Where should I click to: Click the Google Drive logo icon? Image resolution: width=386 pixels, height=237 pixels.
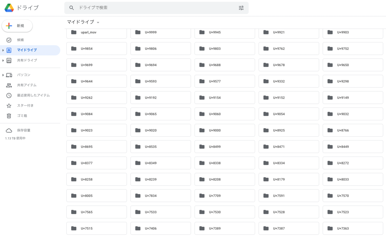click(9, 8)
